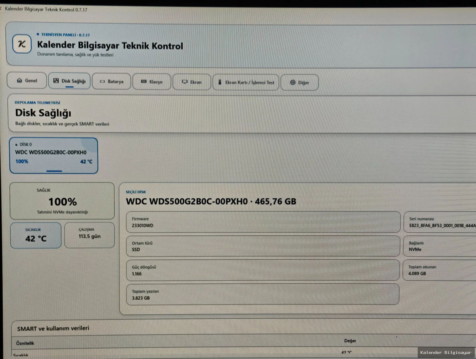Open the Klavye tab
This screenshot has width=476, height=359.
pos(152,82)
